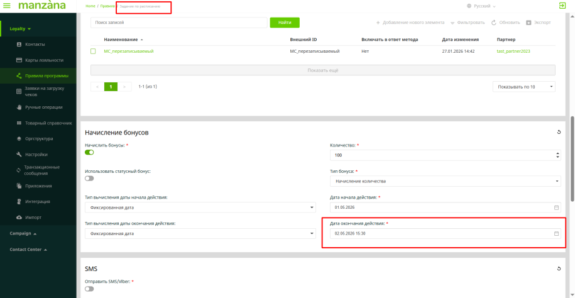
Task: Click the page vertical scrollbar
Action: 572,158
